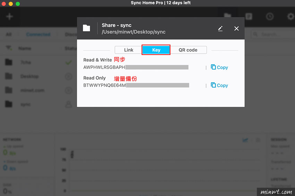Screen dimensions: 295x196
Task: Click the notes icon in top toolbar
Action: (249, 17)
